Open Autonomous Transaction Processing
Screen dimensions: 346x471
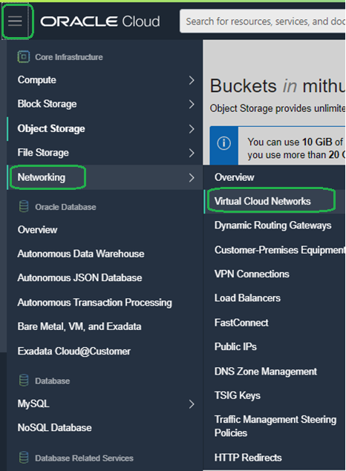[x=95, y=303]
